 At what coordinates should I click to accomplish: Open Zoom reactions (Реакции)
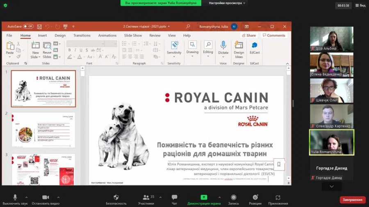(x=255, y=200)
